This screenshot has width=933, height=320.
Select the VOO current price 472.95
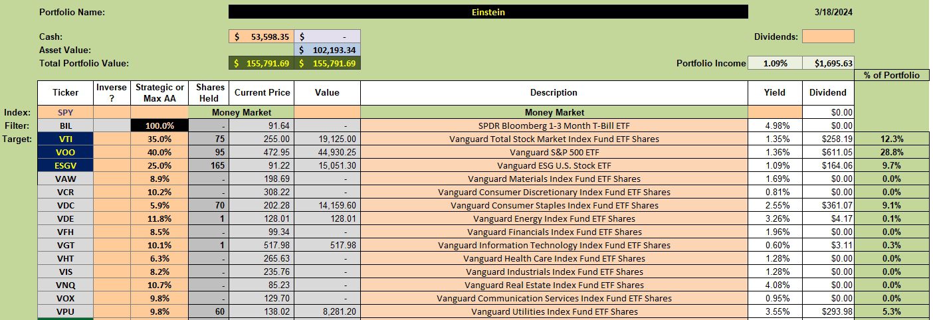[260, 153]
